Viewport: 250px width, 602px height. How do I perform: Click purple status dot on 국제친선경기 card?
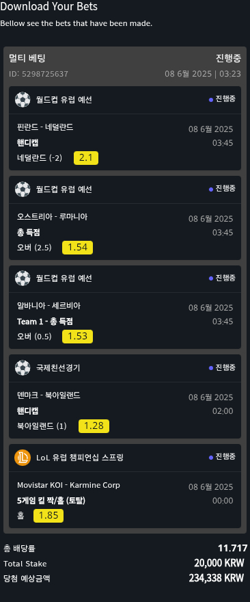[x=211, y=368]
